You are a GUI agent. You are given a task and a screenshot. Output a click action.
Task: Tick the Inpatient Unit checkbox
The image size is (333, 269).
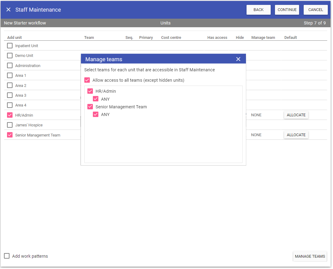click(10, 46)
